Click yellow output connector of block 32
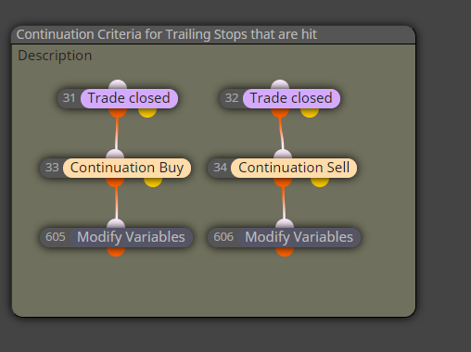The width and height of the screenshot is (471, 352). [x=310, y=112]
